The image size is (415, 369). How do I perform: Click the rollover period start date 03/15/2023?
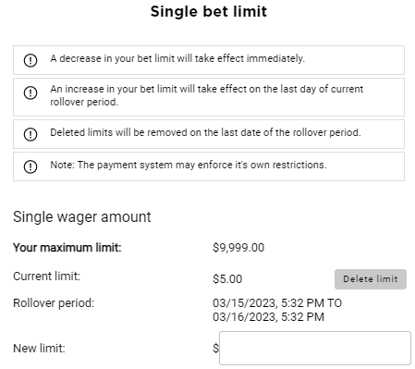tap(244, 303)
